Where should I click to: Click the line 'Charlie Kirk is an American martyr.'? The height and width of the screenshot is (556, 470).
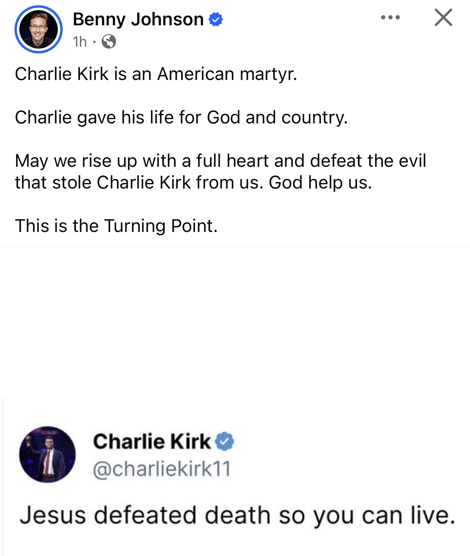[156, 74]
